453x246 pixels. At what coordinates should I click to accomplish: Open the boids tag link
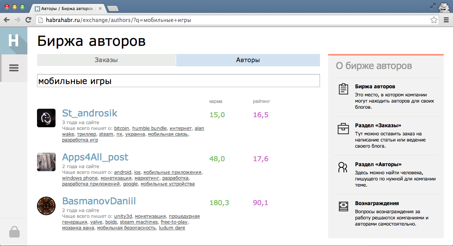tap(111, 222)
